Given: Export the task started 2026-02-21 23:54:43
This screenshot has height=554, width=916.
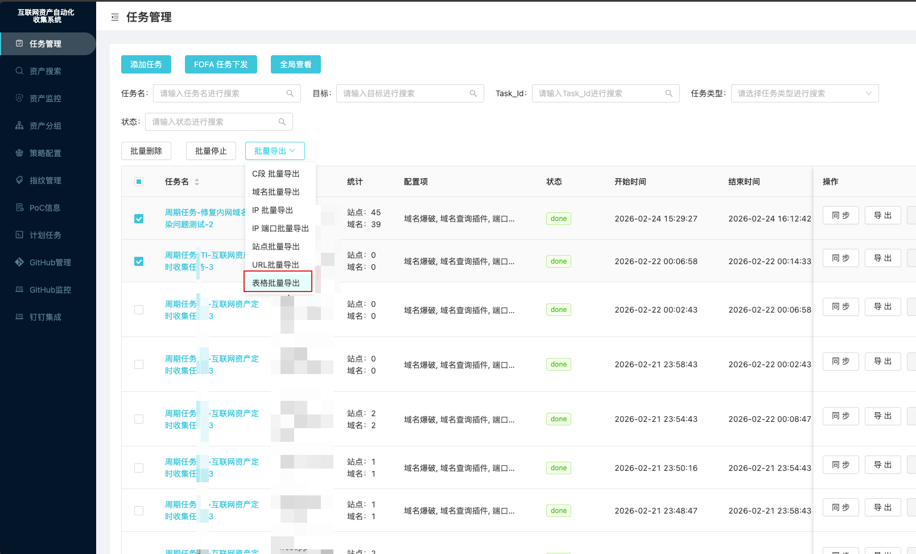Looking at the screenshot, I should tap(883, 416).
